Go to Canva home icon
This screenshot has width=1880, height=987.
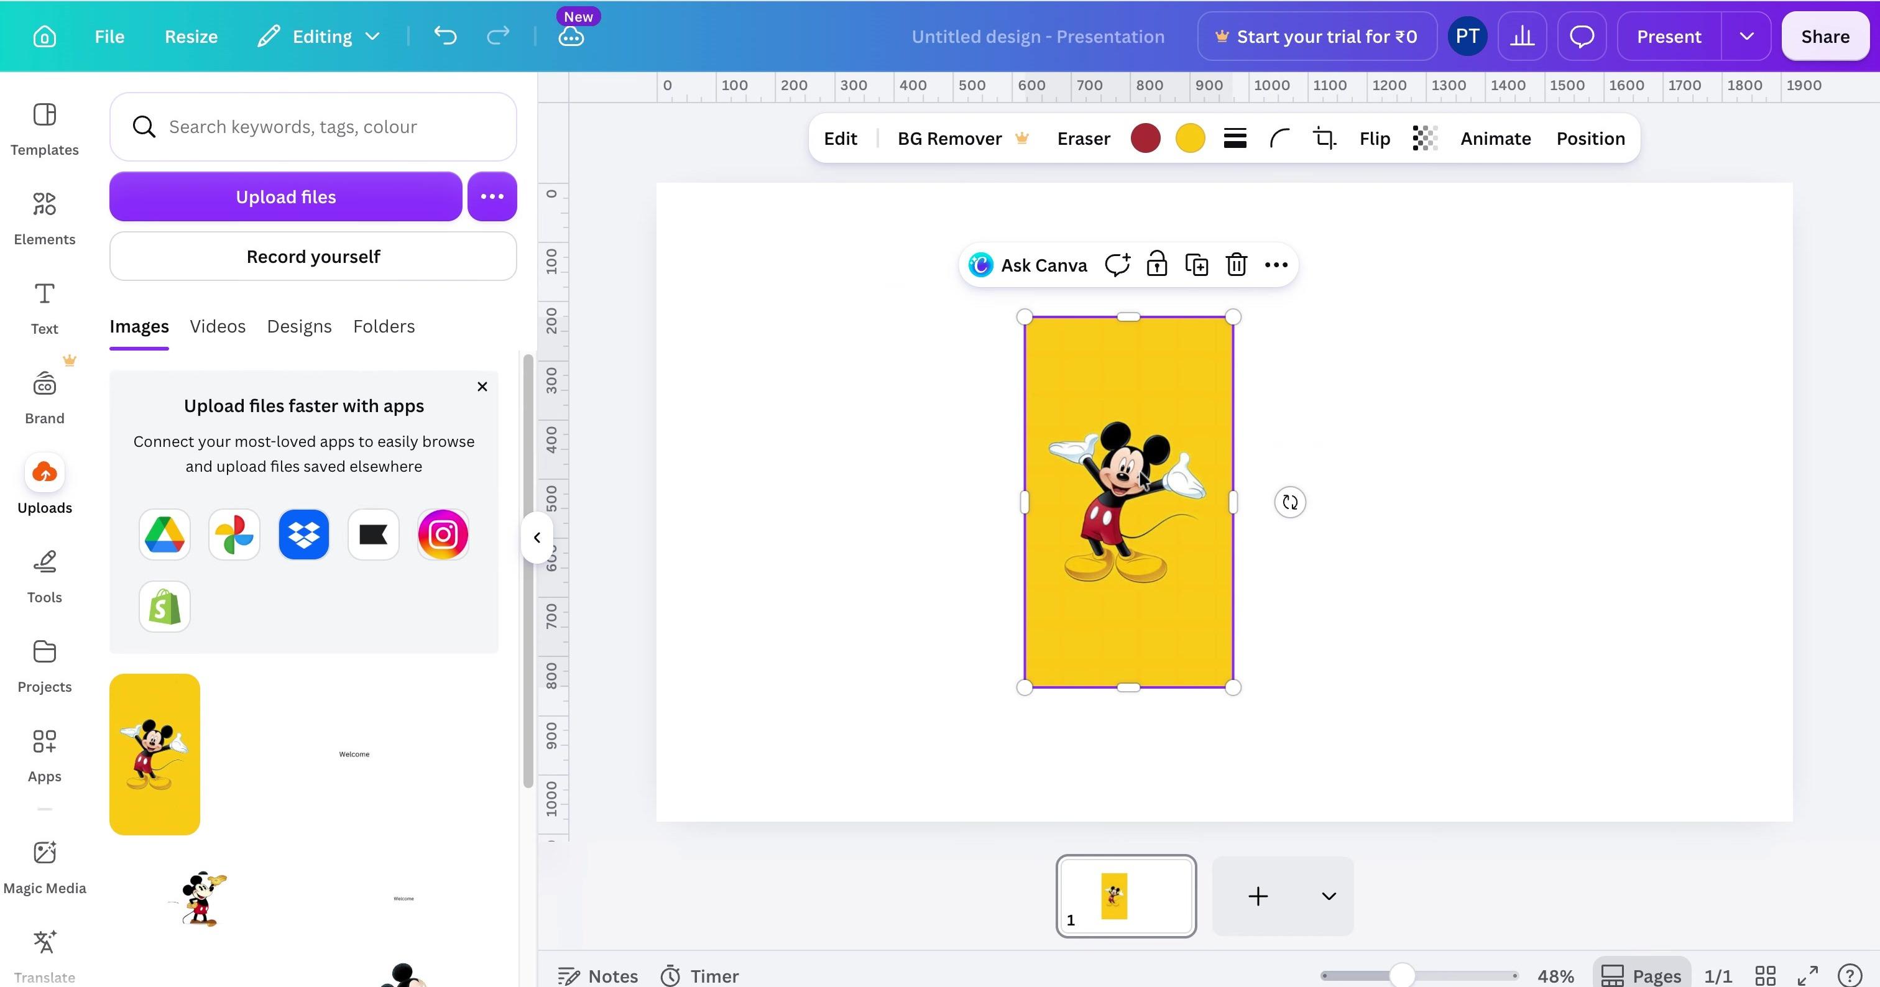45,37
